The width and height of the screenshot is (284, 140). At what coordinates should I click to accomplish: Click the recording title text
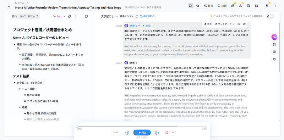coord(68,8)
